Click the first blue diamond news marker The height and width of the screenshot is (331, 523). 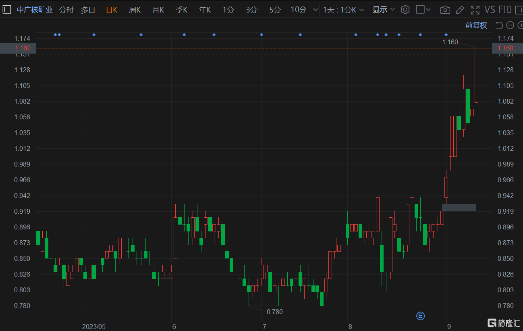tap(55, 35)
